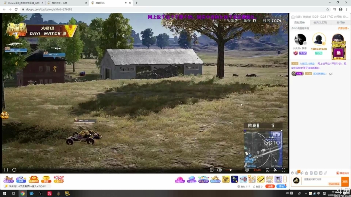Open a new browser tab

click(136, 3)
